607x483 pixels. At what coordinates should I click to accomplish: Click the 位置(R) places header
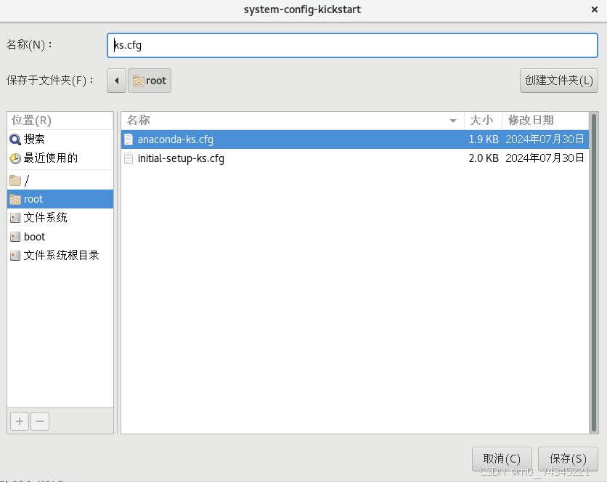pyautogui.click(x=60, y=121)
